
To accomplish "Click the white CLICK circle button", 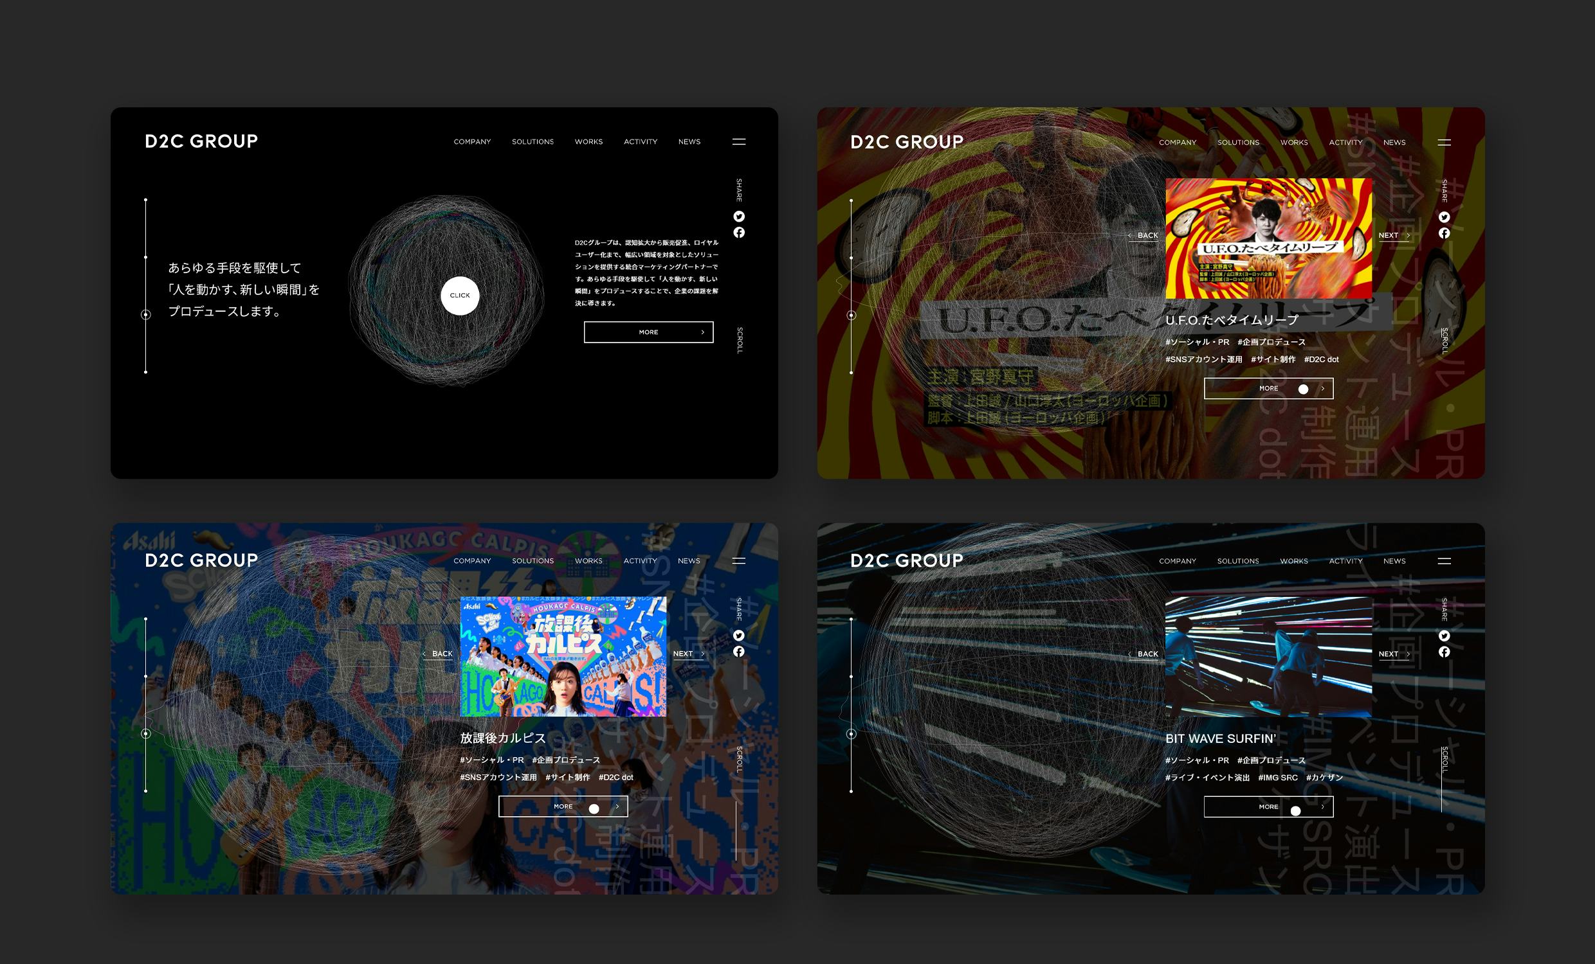I will 460,296.
